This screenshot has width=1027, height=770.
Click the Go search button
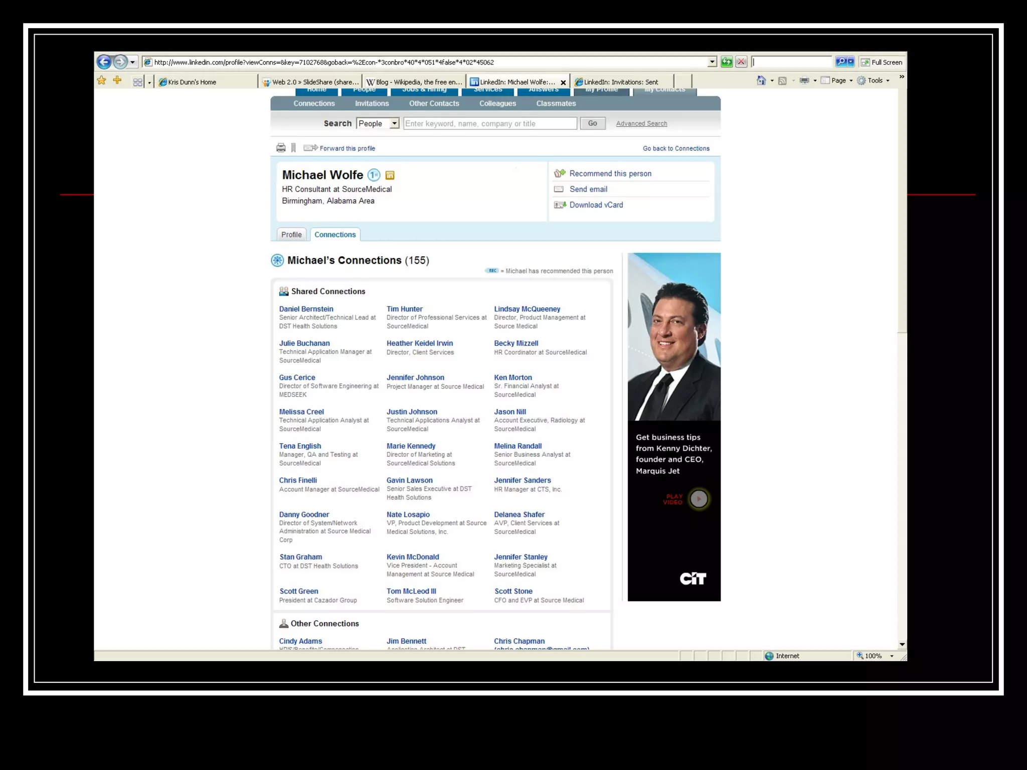[592, 123]
